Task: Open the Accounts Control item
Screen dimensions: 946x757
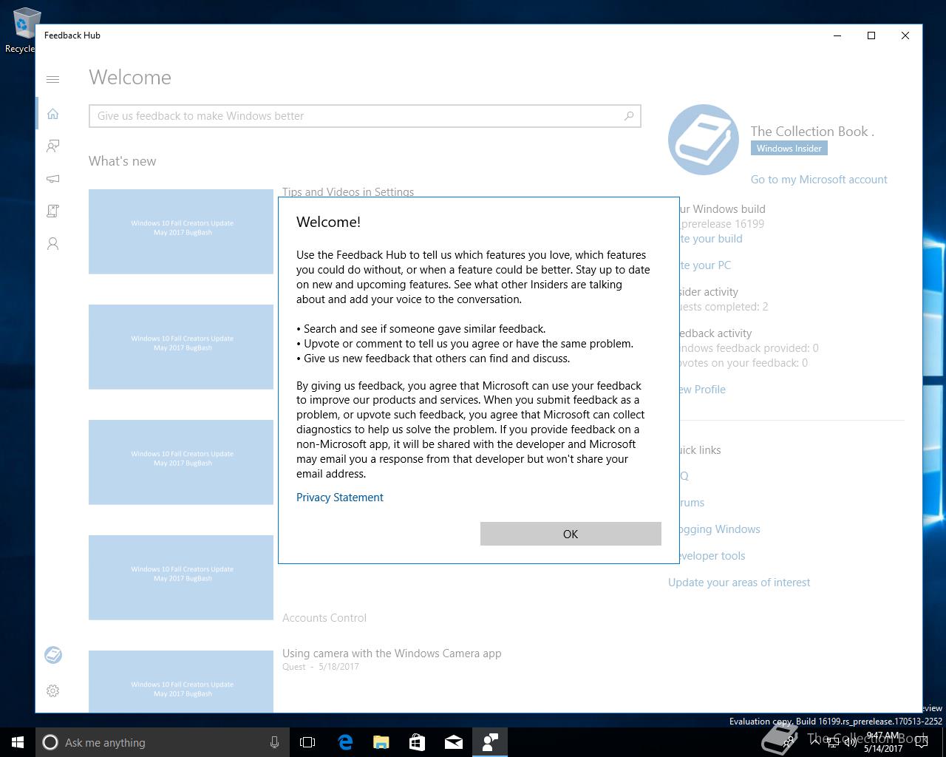Action: (x=324, y=618)
